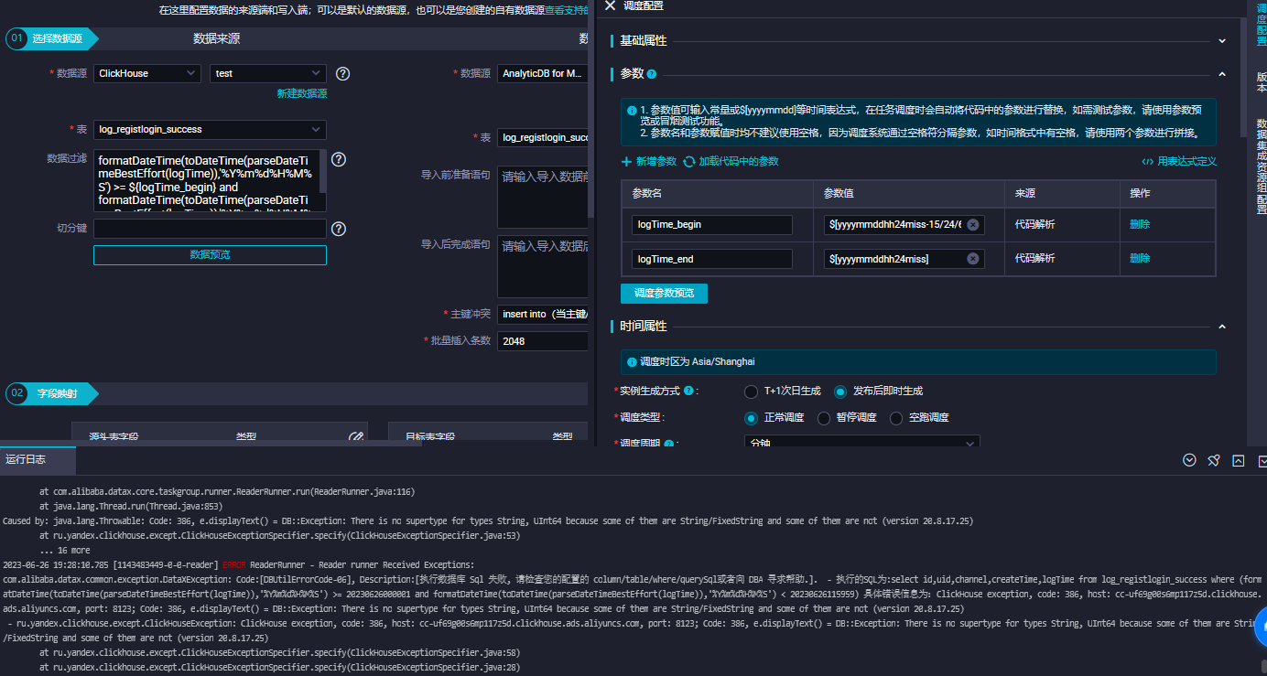Click the 切分键 input field
Screen dimensions: 1267x676
210,229
